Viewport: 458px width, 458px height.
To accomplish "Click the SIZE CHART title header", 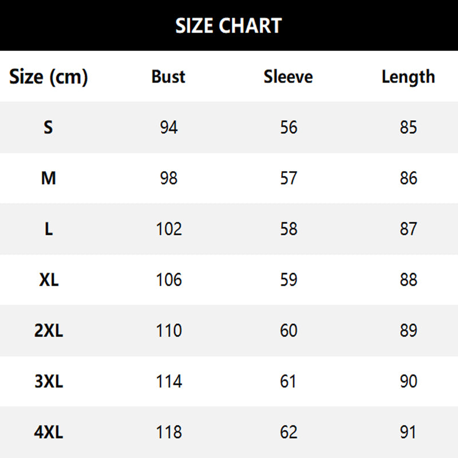I will 228,26.
